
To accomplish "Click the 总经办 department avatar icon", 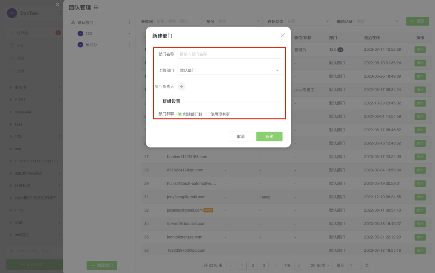I will (x=80, y=45).
